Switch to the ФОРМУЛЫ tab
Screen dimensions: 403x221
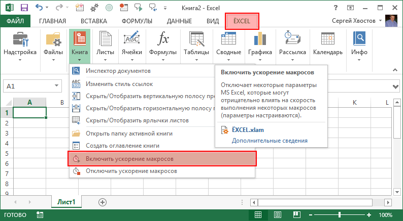137,21
